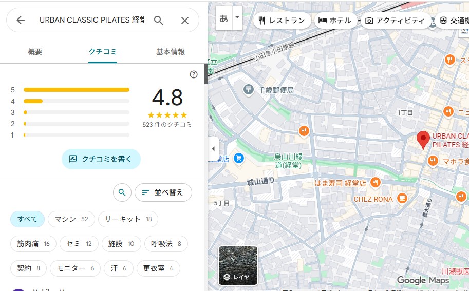Viewport: 469px width, 291px height.
Task: Click the magnifier search icon in search bar
Action: pyautogui.click(x=159, y=20)
